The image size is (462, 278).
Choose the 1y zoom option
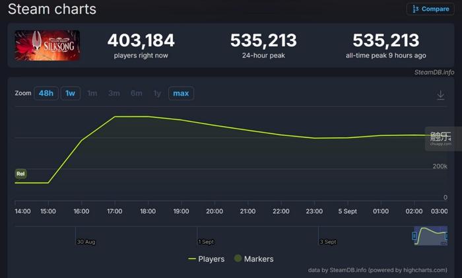(x=157, y=93)
